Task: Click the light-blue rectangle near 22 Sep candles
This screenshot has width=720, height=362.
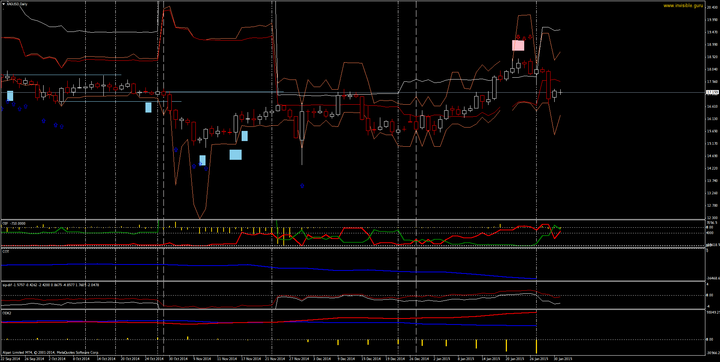Action: [10, 96]
